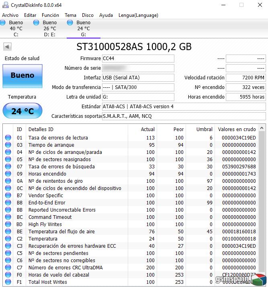Open the Archivo menu

(x=10, y=15)
